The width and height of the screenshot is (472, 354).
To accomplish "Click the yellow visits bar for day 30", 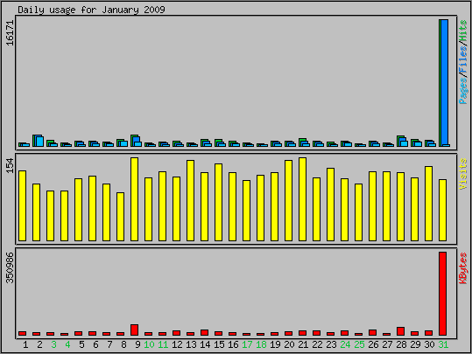I will (x=428, y=204).
